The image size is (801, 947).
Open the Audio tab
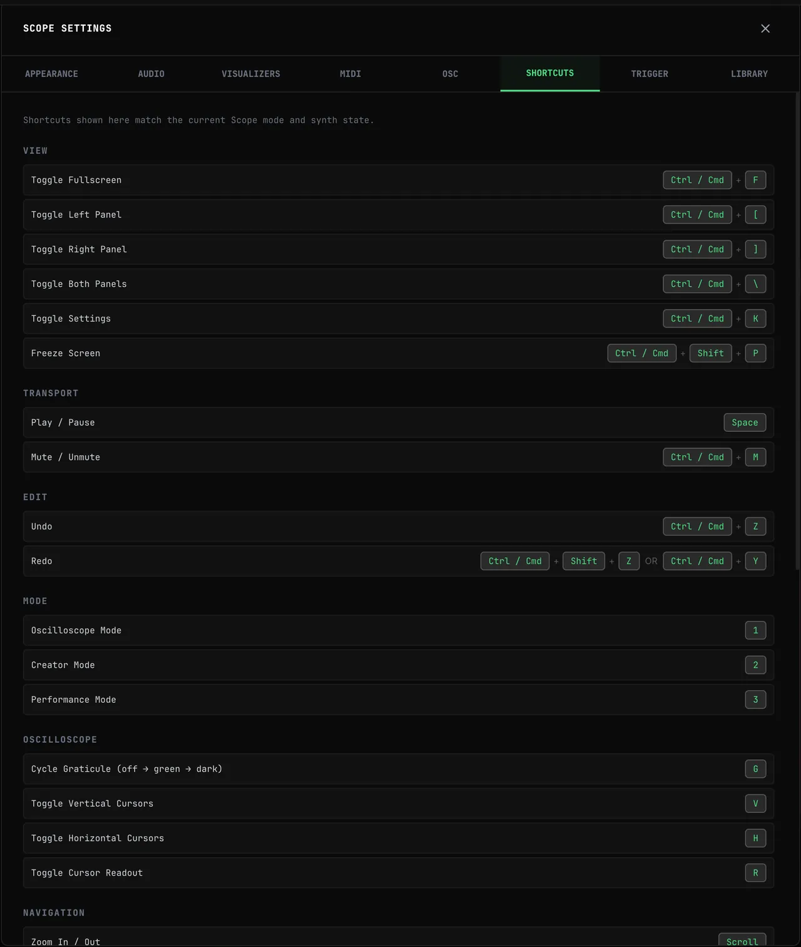coord(151,74)
